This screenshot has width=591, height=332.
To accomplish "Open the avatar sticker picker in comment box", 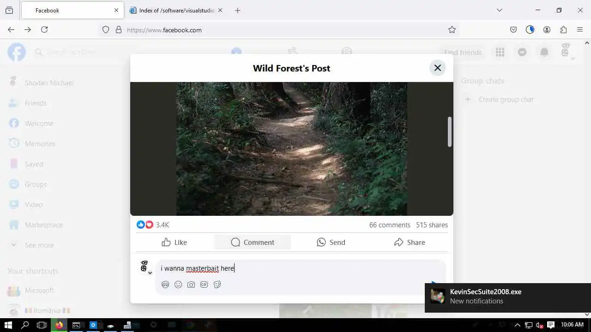I will click(x=165, y=285).
